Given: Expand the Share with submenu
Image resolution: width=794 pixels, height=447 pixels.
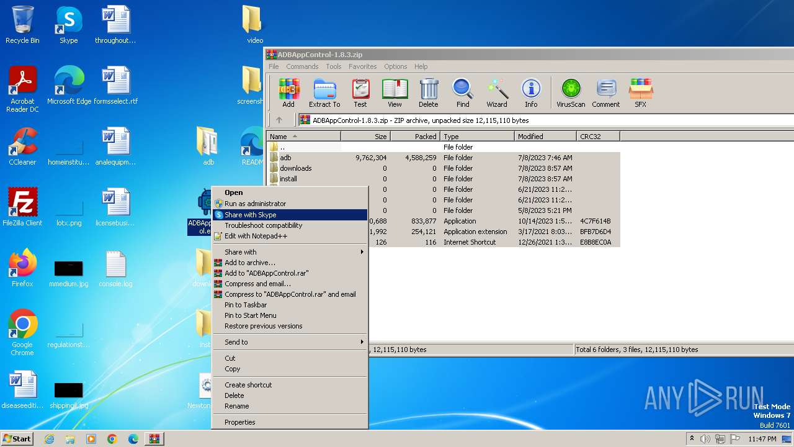Looking at the screenshot, I should coord(290,252).
